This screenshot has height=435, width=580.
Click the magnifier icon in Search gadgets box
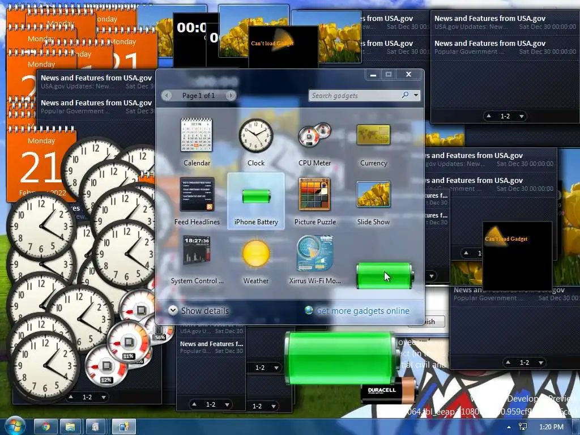(x=406, y=95)
